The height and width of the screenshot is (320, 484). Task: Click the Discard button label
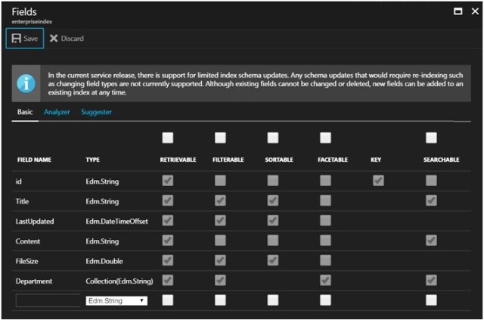[73, 39]
